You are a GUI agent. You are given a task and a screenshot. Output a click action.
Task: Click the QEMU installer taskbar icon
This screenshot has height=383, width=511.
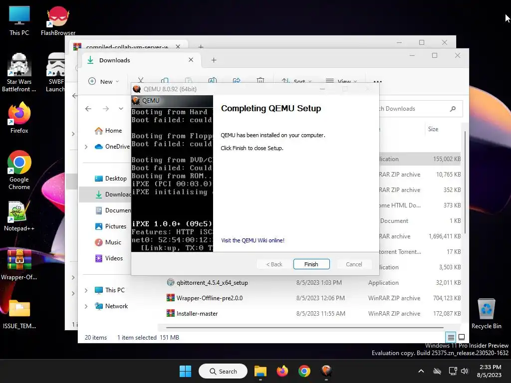click(x=326, y=371)
